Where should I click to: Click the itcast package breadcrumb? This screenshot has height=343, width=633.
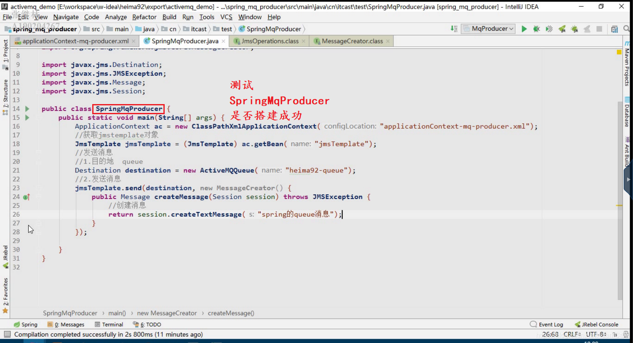[195, 29]
